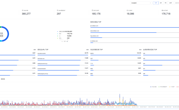Toggle the green Web基础防护 chart legend series

click(163, 87)
